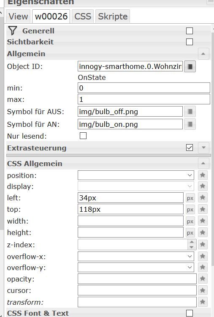Viewport: 214px width, 317px height.
Task: Click the empty width field
Action: (130, 221)
